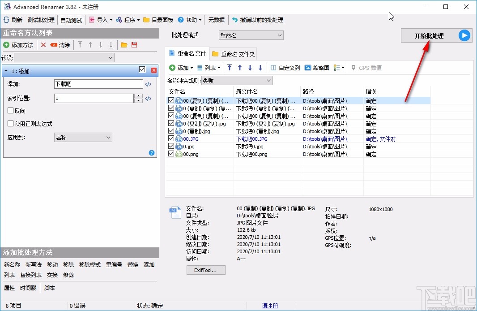Toggle the 反向 reverse checkbox
477x311 pixels.
(11, 111)
